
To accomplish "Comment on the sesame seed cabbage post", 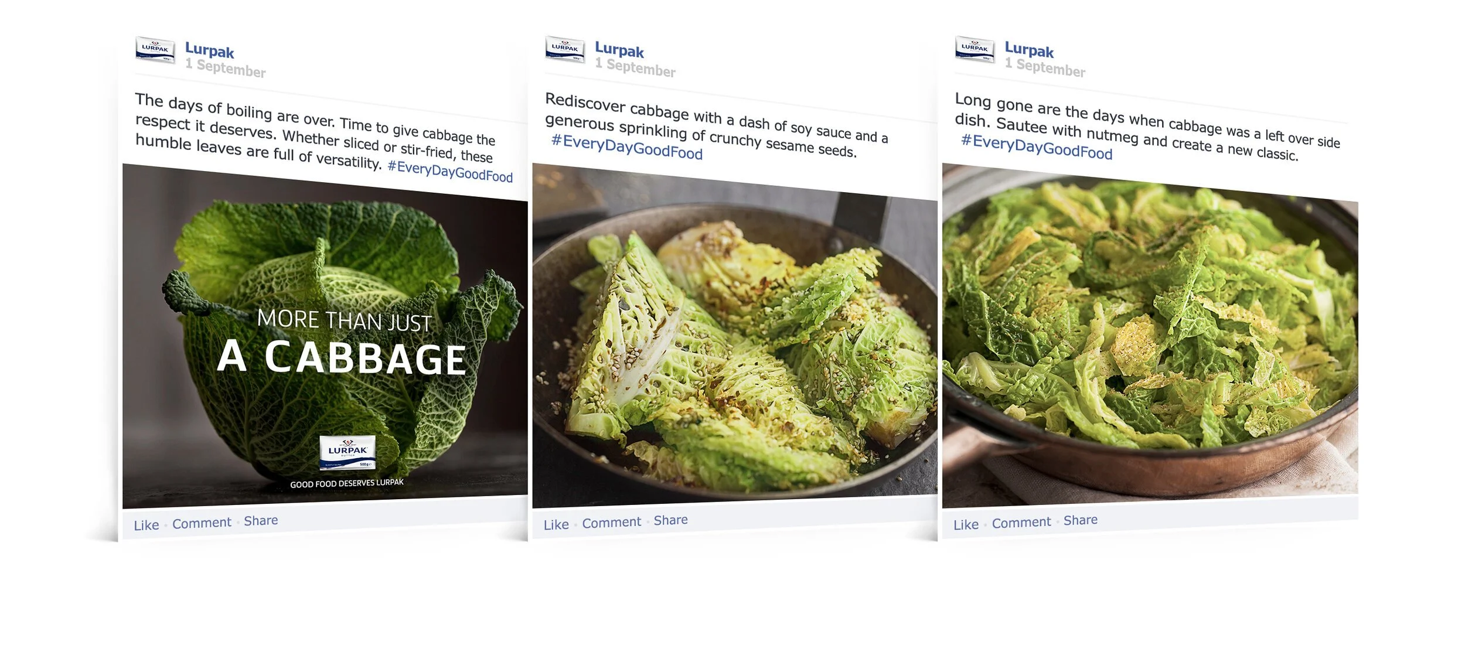I will pyautogui.click(x=611, y=522).
